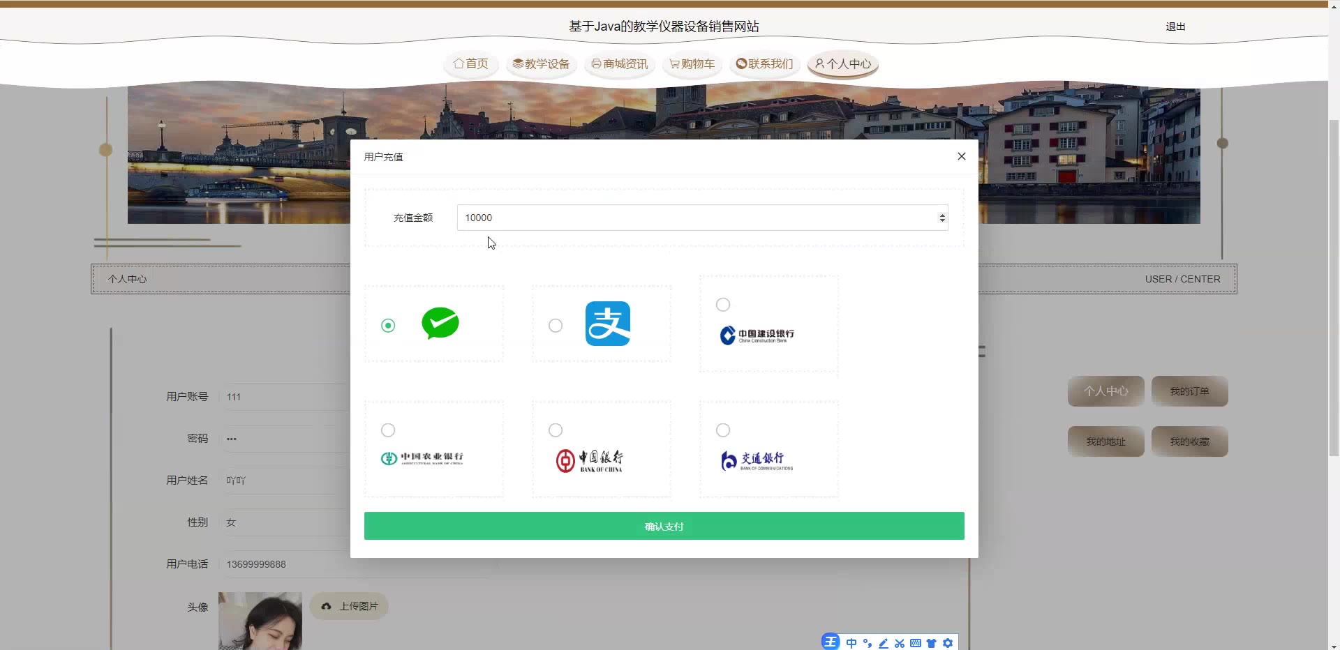The width and height of the screenshot is (1340, 650).
Task: Select the WeChat Pay radio button
Action: click(x=388, y=326)
